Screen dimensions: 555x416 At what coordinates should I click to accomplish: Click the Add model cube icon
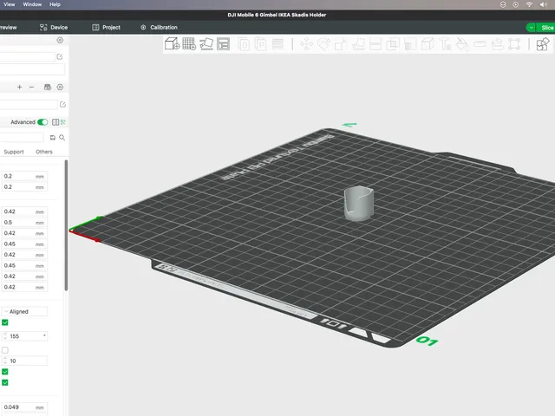[172, 44]
